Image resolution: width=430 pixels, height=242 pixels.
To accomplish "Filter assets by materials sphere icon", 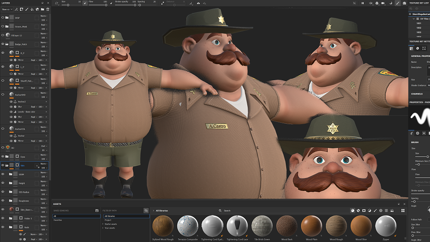I will [353, 211].
